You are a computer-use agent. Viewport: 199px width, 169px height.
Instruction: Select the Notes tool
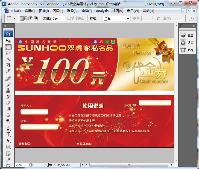click(x=8, y=154)
